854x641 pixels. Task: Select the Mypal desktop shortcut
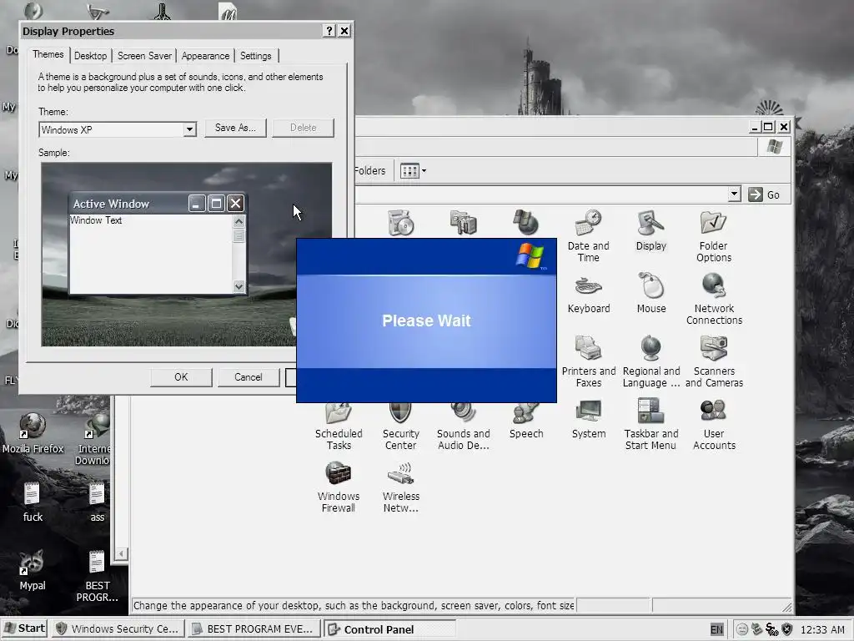coord(33,571)
